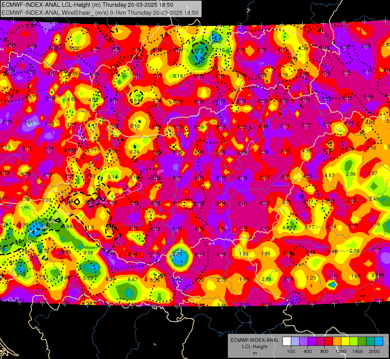
Task: Click the orange legend swatch
Action: point(337,341)
